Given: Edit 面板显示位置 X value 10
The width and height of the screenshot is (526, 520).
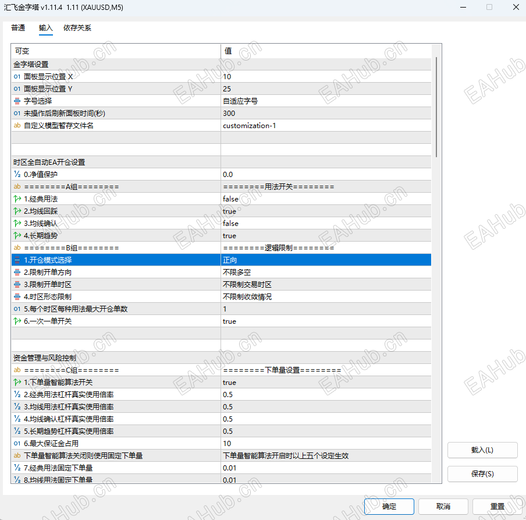Looking at the screenshot, I should point(326,76).
